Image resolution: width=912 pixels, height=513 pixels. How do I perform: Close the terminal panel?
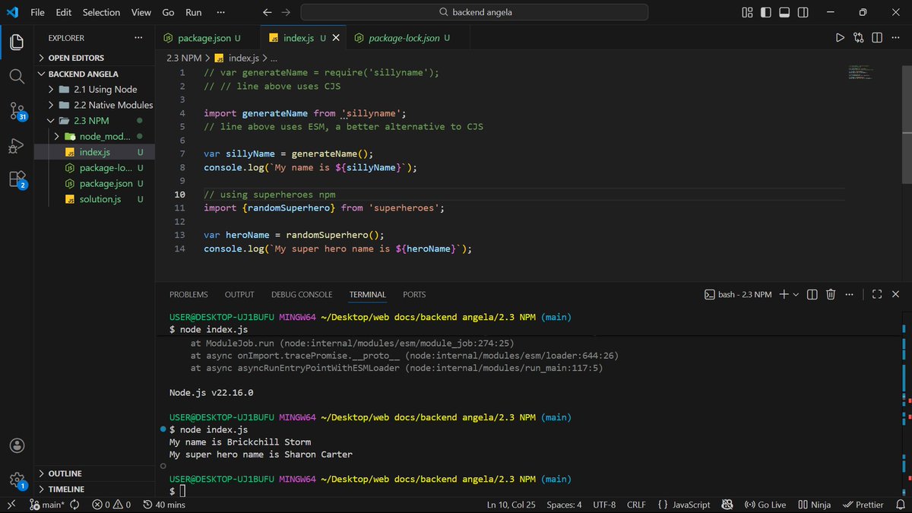point(896,294)
